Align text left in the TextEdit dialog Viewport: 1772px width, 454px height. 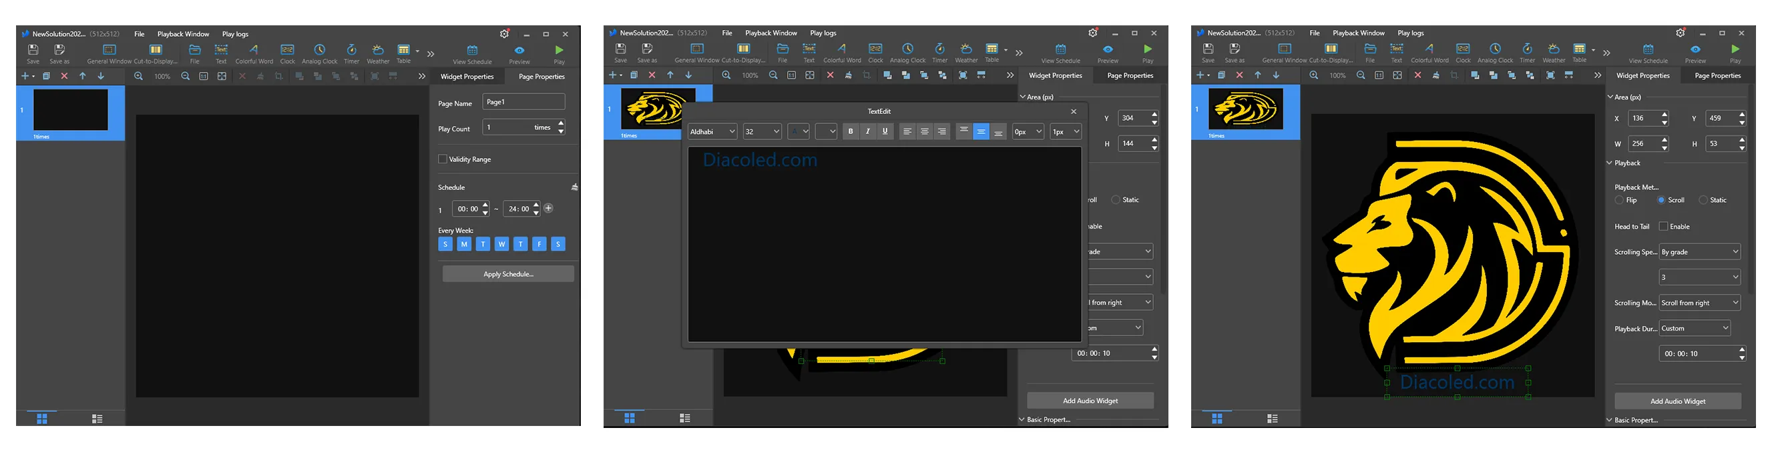click(907, 131)
